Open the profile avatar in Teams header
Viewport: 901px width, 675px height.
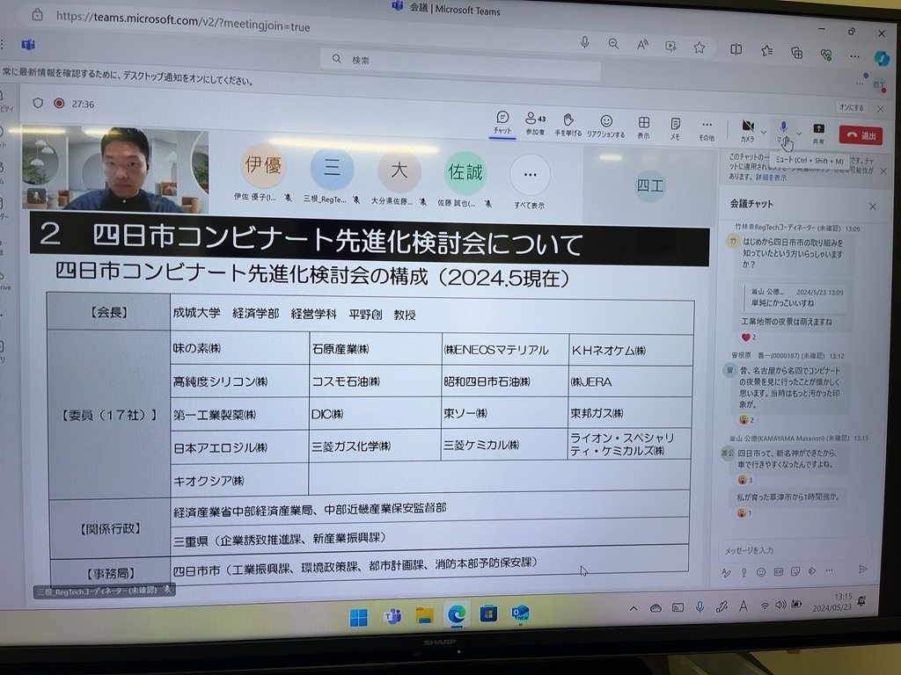point(879,85)
